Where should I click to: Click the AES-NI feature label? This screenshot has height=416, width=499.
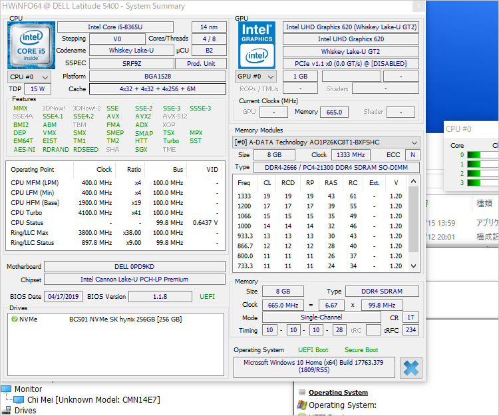[24, 149]
